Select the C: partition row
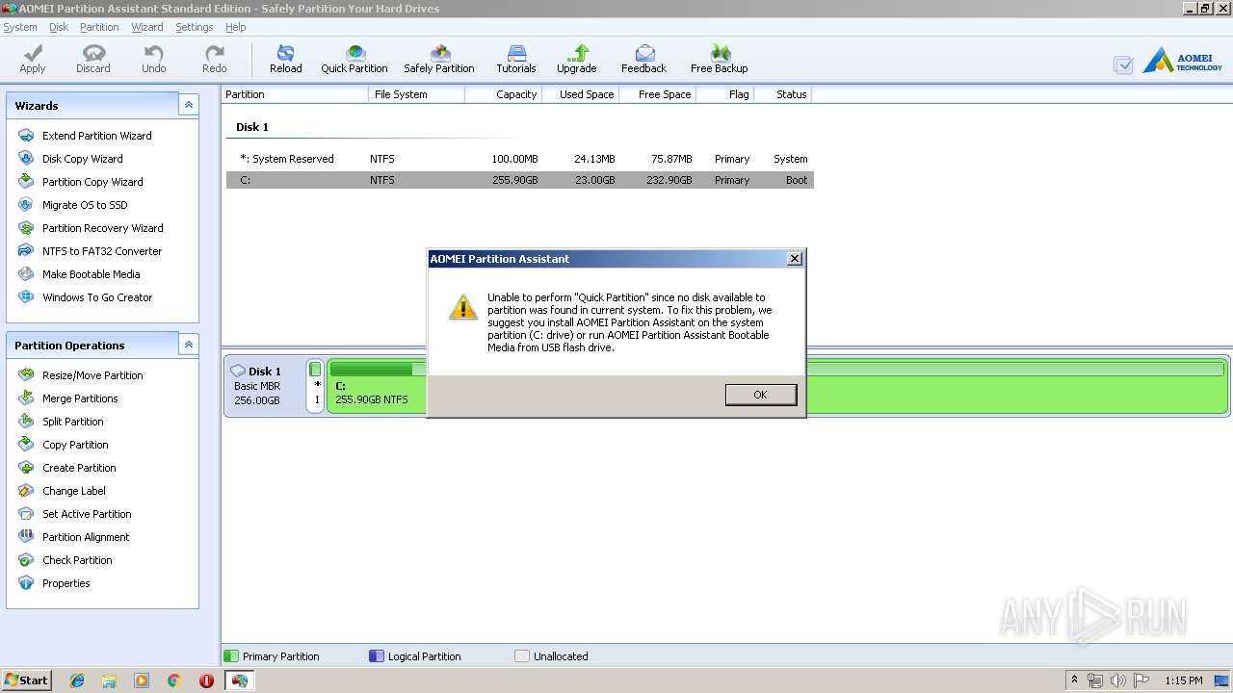This screenshot has width=1233, height=693. pos(520,180)
